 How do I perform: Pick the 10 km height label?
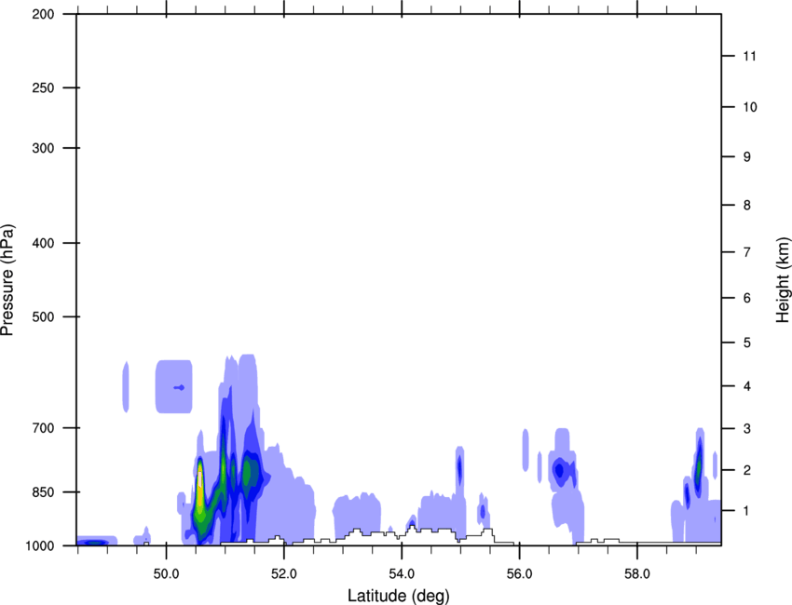click(750, 107)
